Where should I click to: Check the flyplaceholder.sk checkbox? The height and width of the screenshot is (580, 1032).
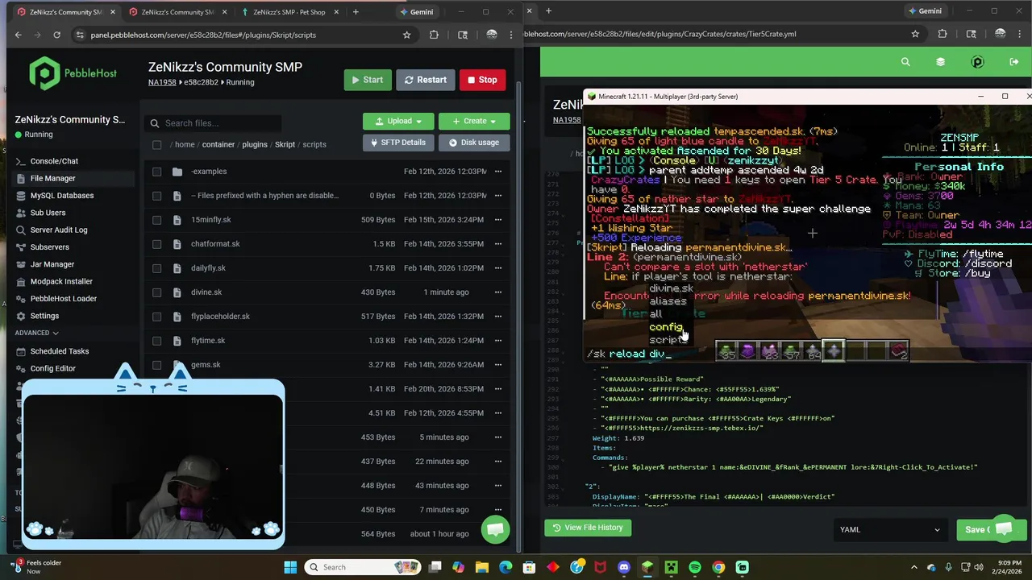pyautogui.click(x=156, y=317)
